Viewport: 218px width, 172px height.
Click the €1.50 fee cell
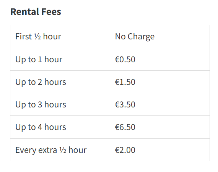(160, 82)
